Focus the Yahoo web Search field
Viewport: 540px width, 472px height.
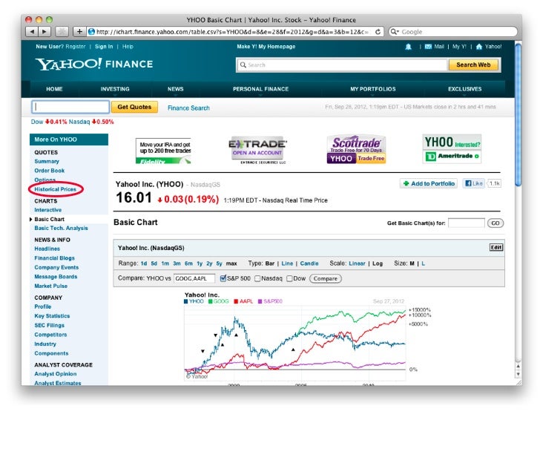point(342,65)
